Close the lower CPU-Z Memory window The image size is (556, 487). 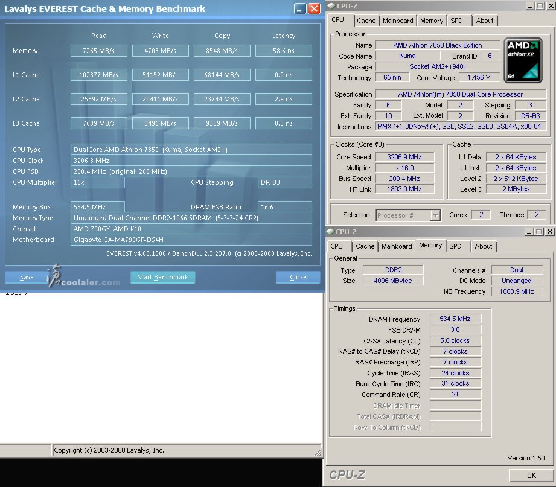click(549, 232)
